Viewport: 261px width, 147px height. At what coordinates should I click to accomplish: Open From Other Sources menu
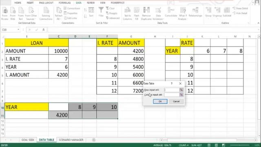[31, 13]
